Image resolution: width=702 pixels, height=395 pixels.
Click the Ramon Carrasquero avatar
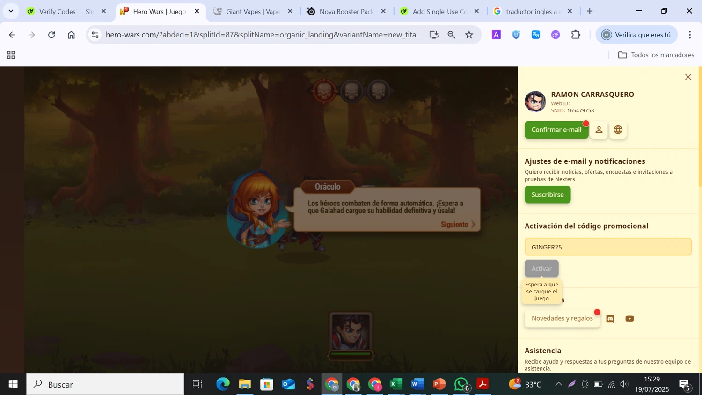click(535, 102)
